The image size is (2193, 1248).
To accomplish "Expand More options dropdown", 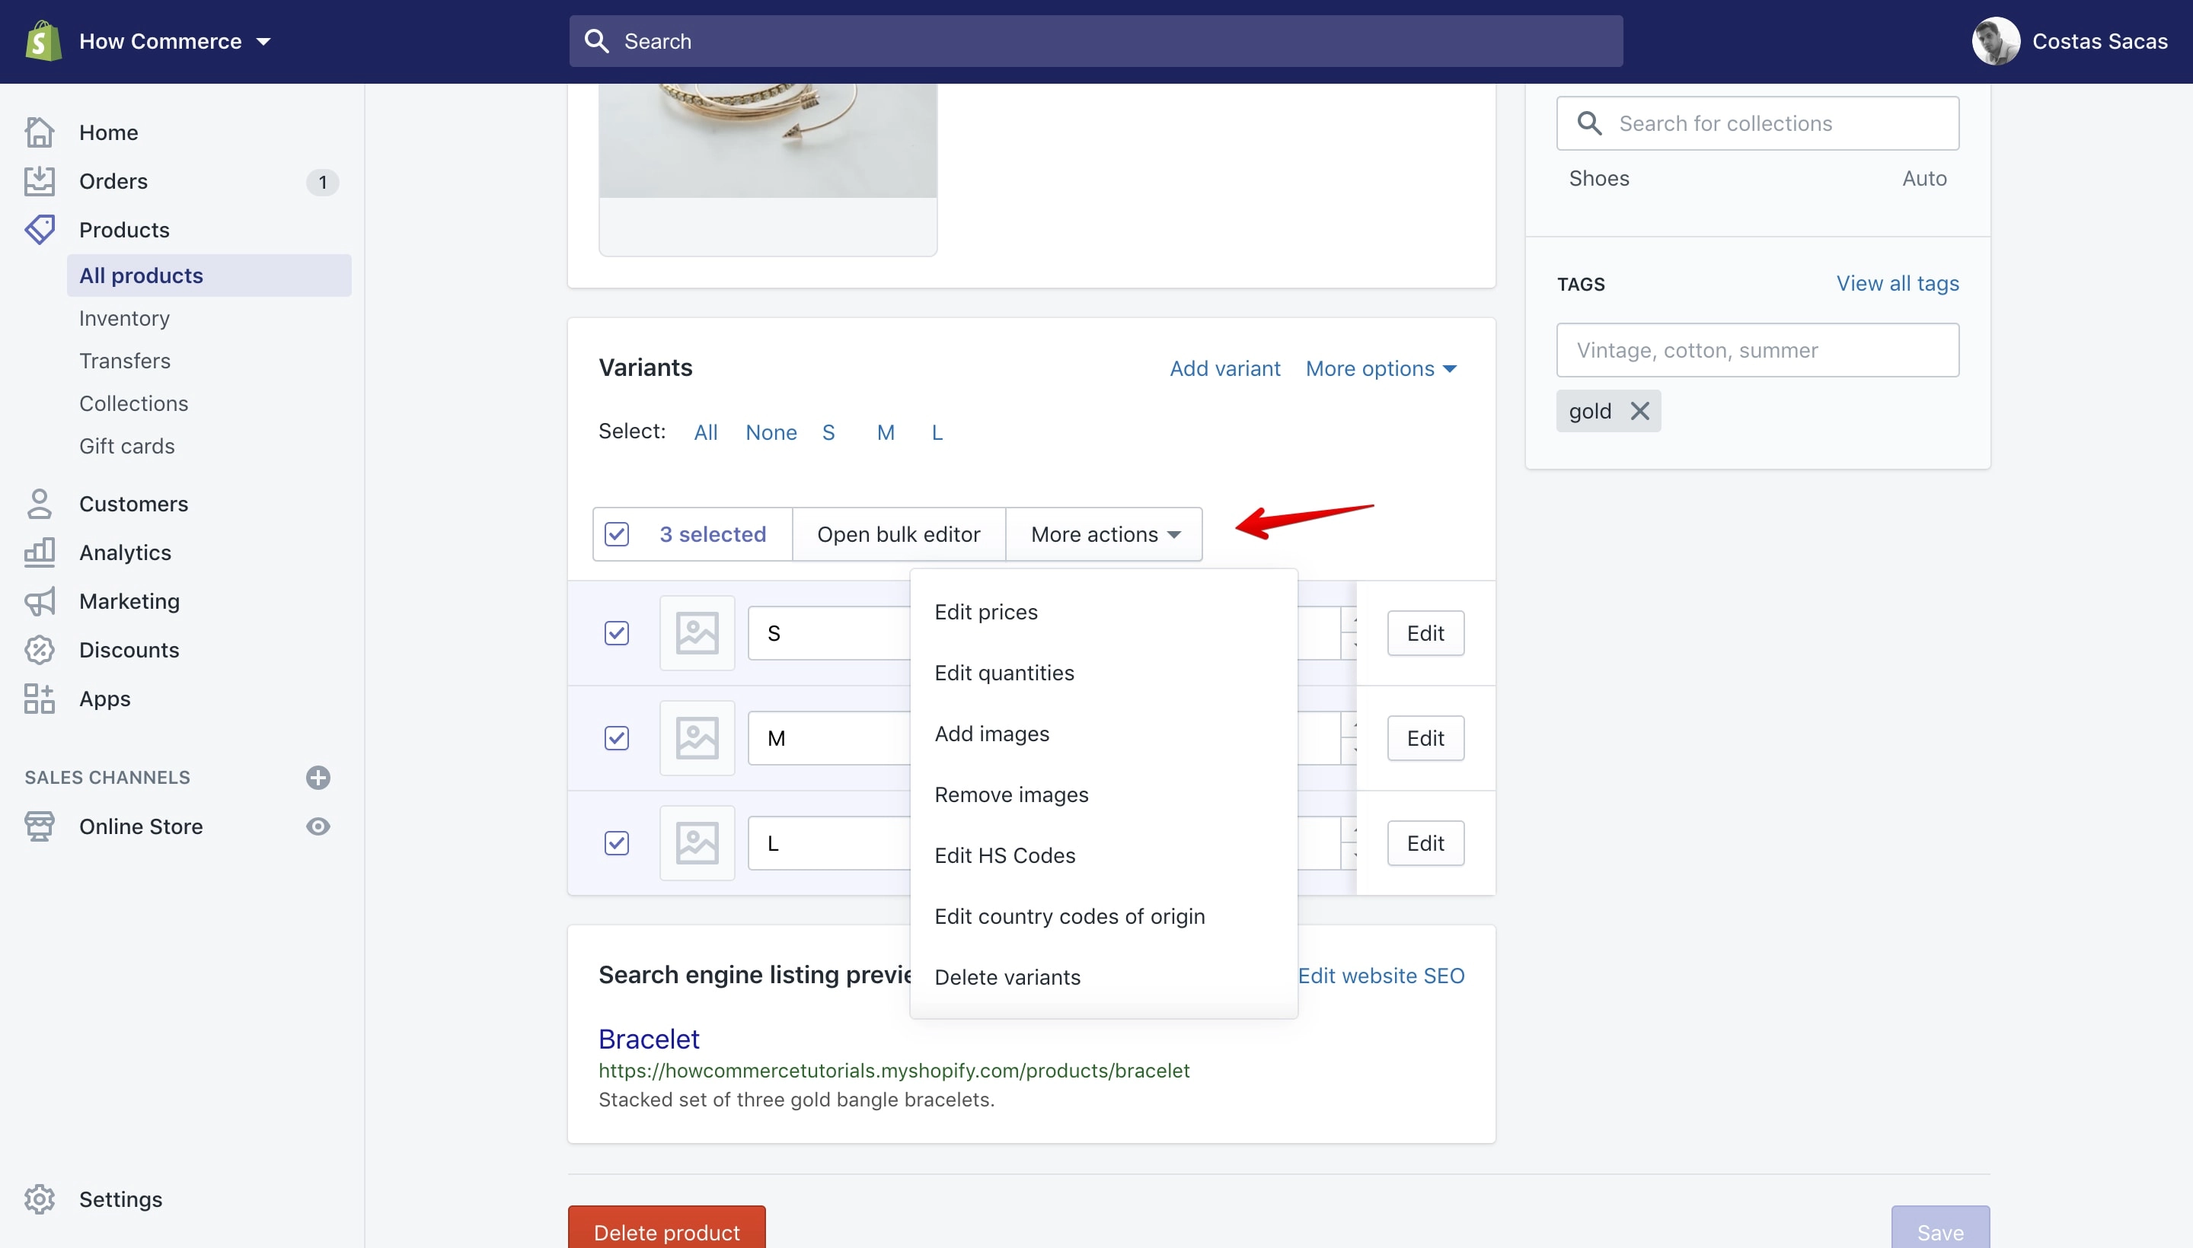I will [1381, 368].
